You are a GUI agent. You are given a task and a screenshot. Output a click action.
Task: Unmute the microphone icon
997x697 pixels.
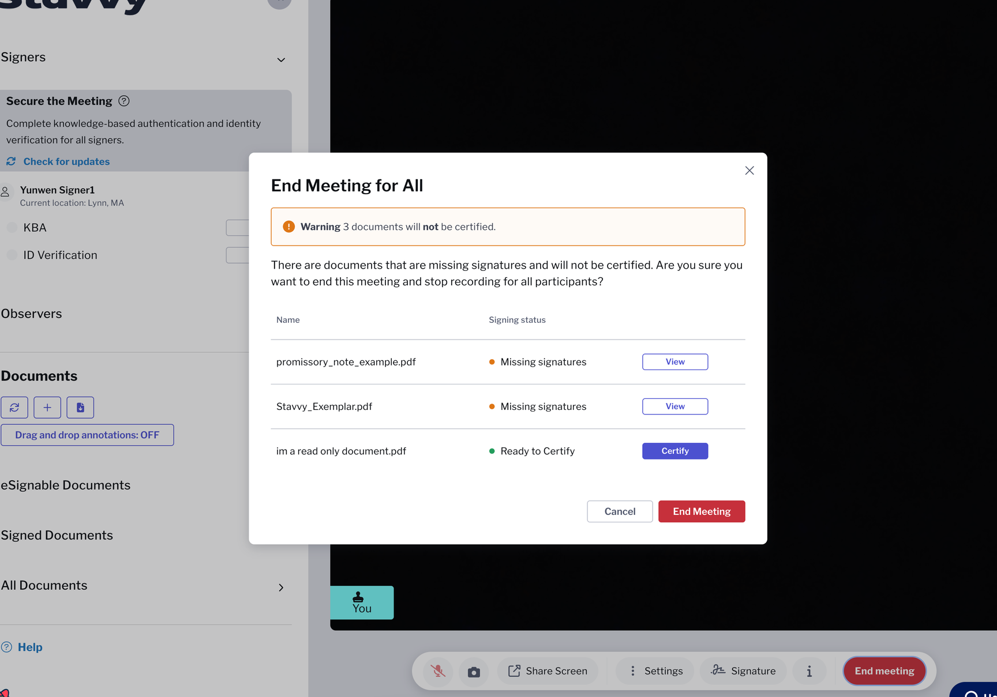tap(438, 671)
